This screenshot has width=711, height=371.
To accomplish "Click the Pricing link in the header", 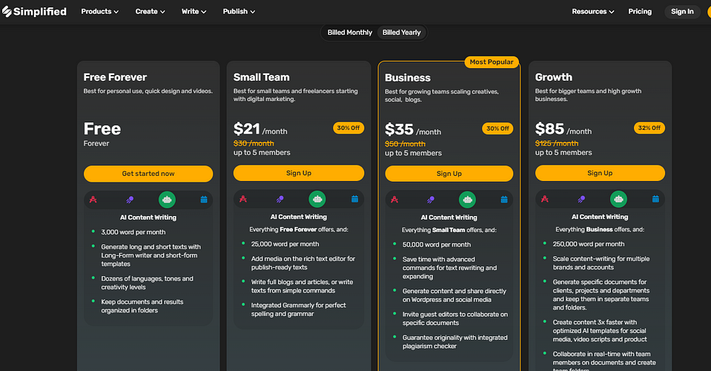I will [640, 12].
